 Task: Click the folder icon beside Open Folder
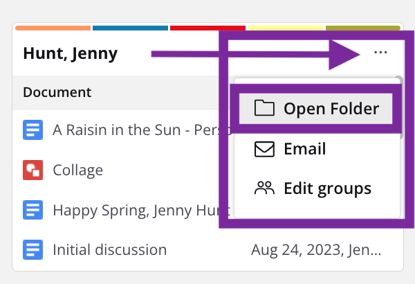pos(264,108)
